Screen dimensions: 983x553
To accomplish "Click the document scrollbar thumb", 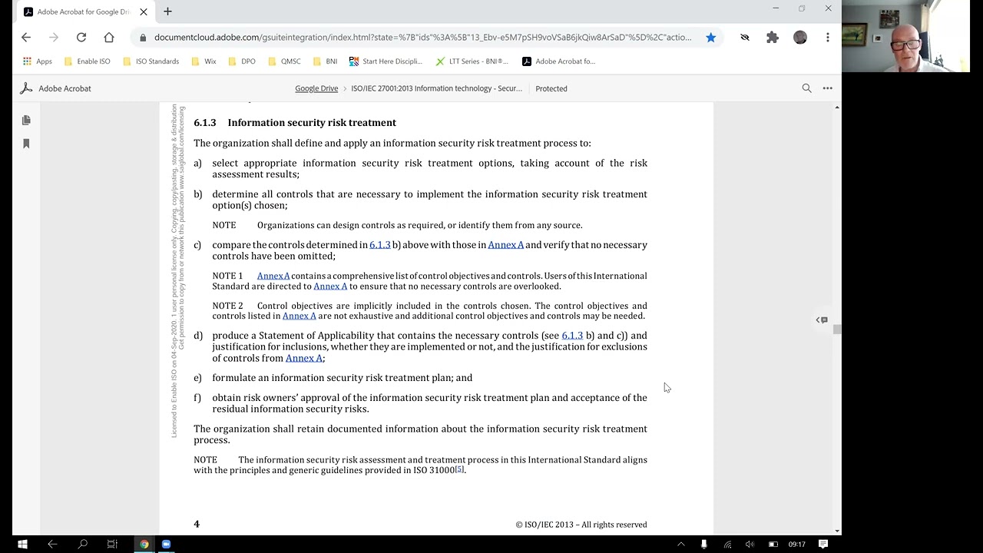I will (836, 329).
